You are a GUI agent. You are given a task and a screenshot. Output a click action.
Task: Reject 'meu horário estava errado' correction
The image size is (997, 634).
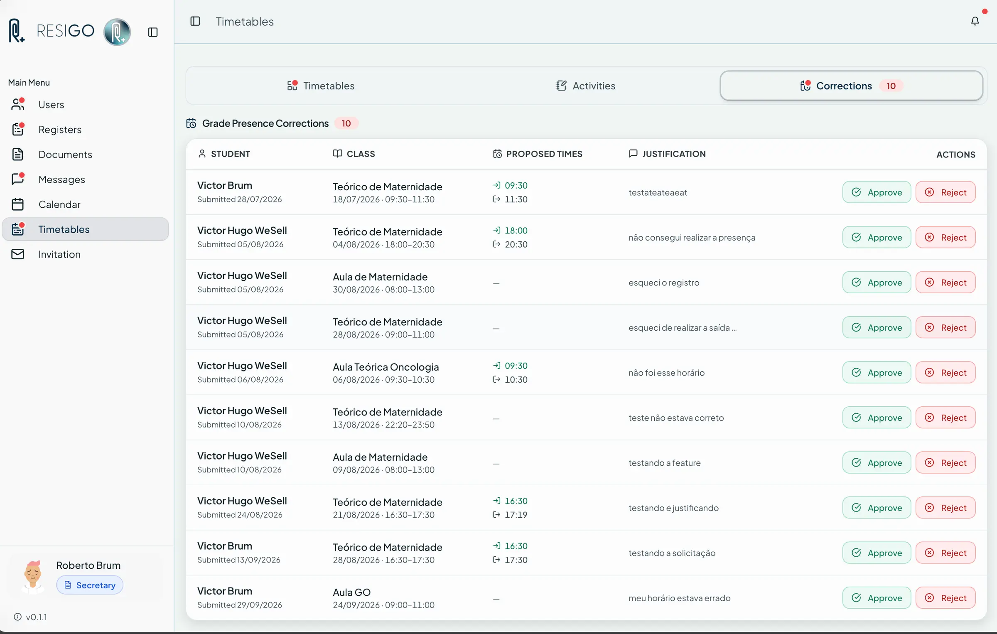(x=945, y=598)
